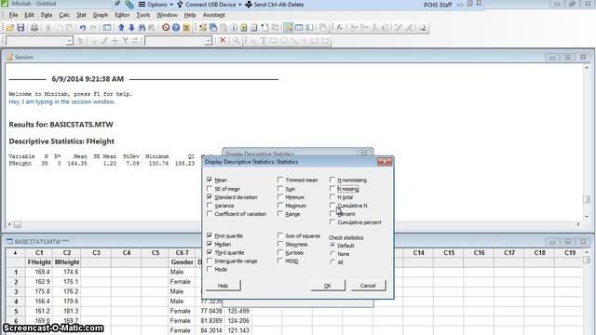Check the Sum of squares checkbox

(x=280, y=235)
